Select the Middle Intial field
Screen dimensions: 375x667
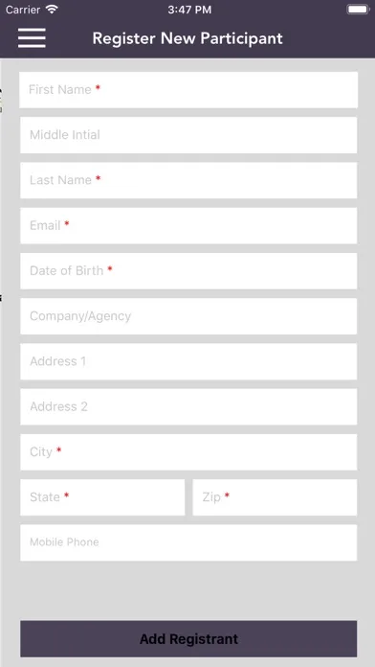188,135
